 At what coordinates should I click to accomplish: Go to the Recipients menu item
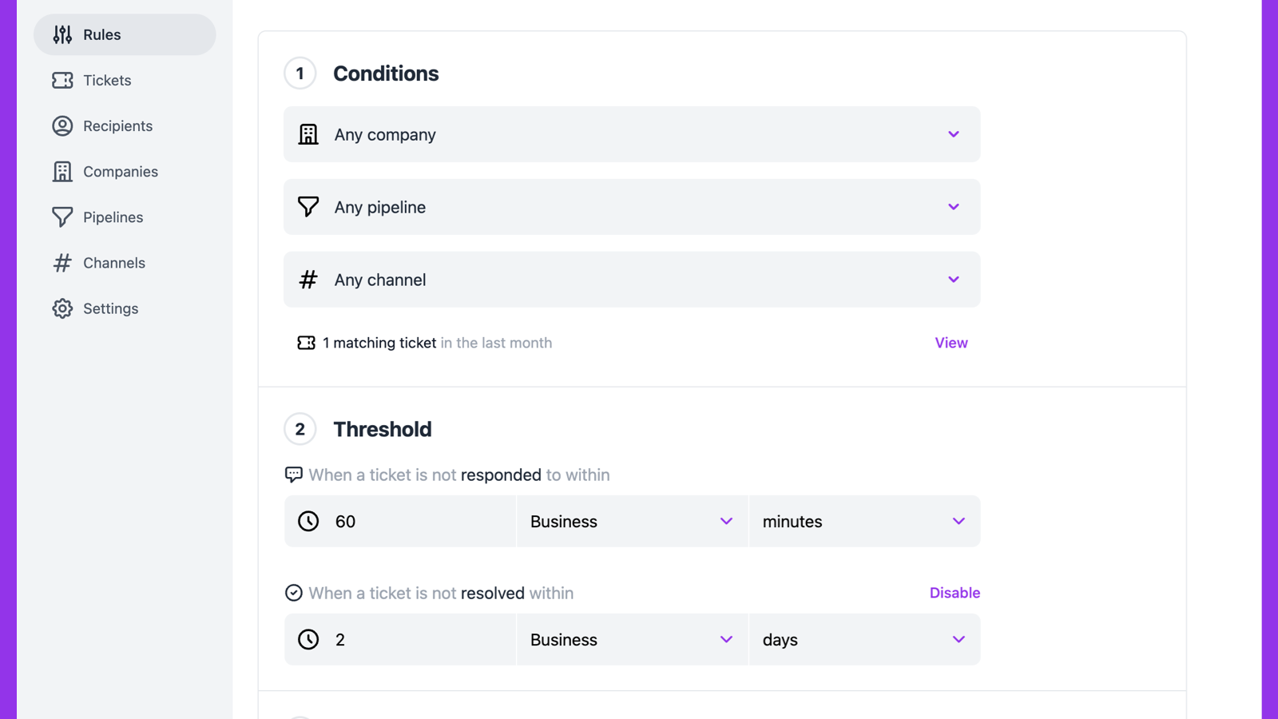(x=117, y=126)
